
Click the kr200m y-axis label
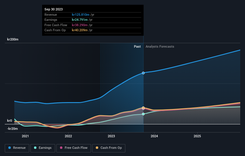coord(13,39)
